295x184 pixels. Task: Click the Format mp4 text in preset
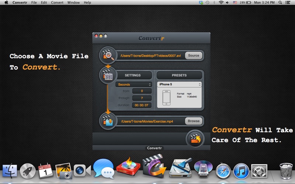click(x=184, y=94)
